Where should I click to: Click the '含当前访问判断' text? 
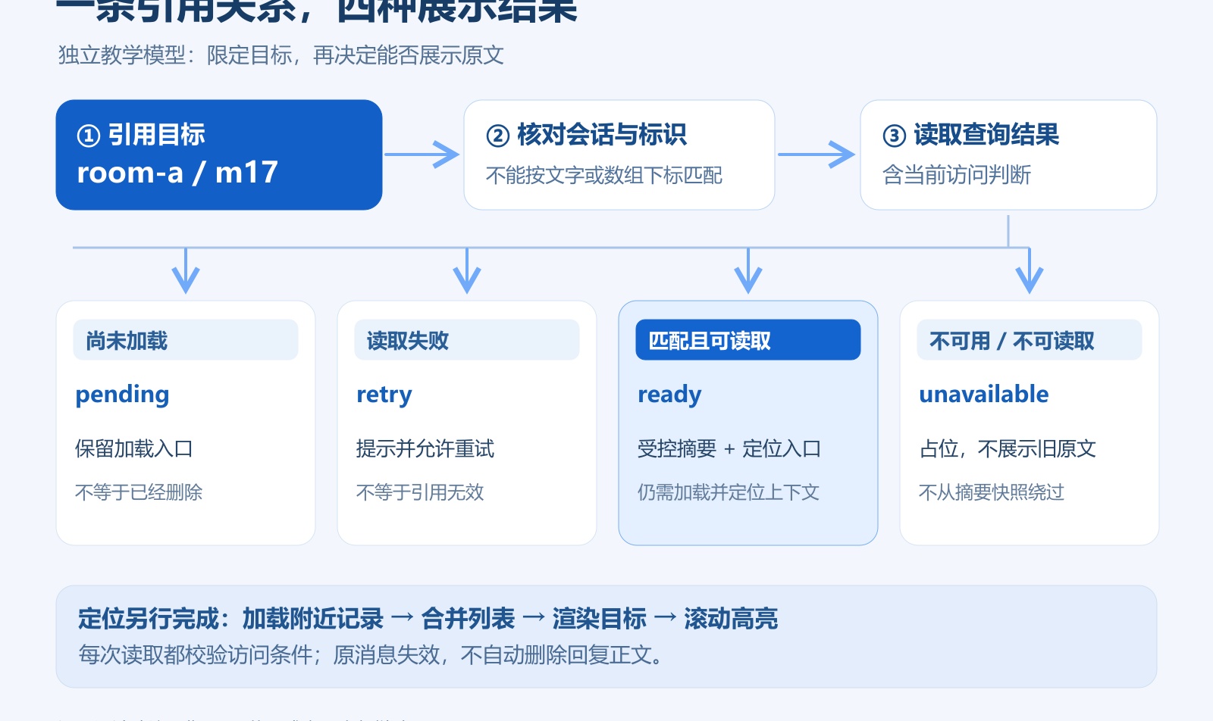957,176
